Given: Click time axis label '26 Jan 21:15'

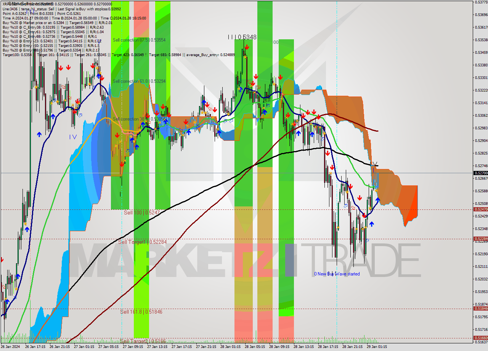Looking at the screenshot, I should [x=59, y=347].
